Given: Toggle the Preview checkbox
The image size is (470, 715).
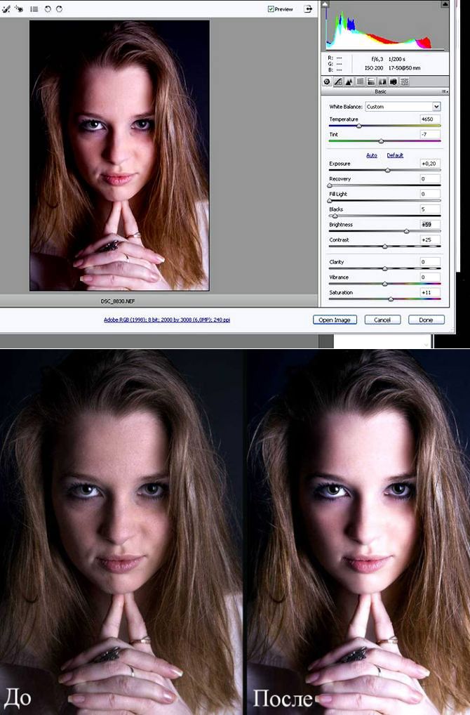Looking at the screenshot, I should point(271,9).
